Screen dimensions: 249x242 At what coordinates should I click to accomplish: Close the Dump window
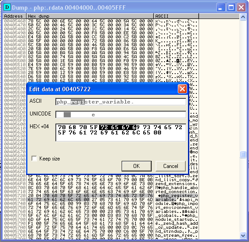coord(241,7)
